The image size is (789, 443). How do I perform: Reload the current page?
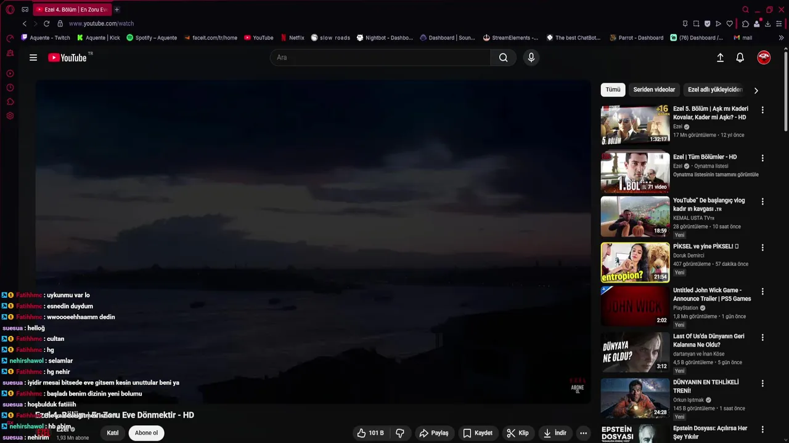pyautogui.click(x=46, y=23)
